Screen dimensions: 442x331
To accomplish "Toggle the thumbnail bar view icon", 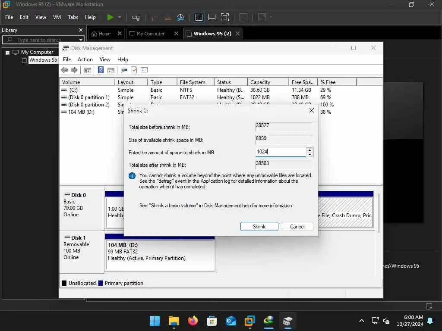I will 212,17.
